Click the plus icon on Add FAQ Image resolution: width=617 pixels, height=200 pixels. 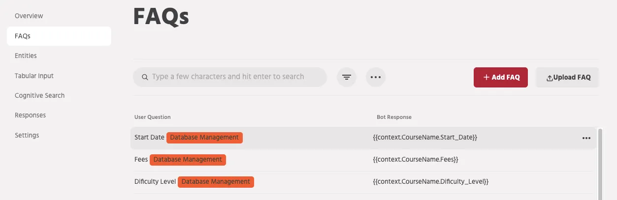[486, 77]
